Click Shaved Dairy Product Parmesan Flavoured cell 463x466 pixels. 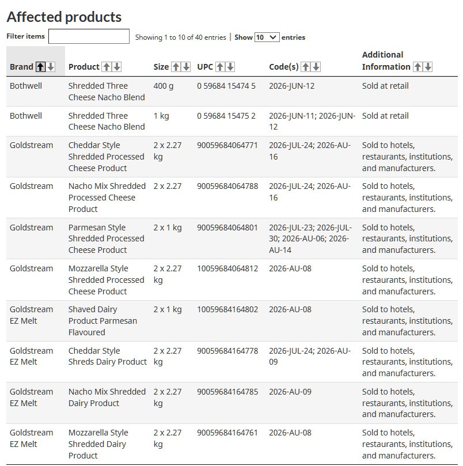point(103,321)
